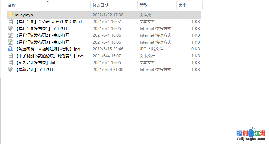Toggle the sort arrow above 名称
This screenshot has width=269, height=144.
48,2
